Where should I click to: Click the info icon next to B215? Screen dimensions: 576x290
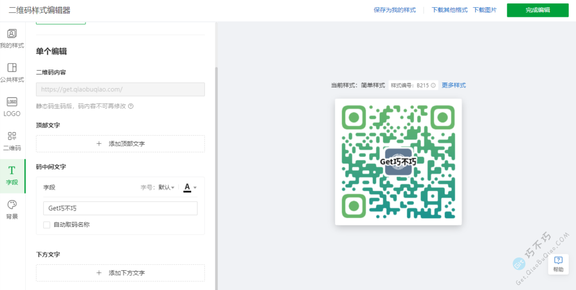pyautogui.click(x=433, y=86)
